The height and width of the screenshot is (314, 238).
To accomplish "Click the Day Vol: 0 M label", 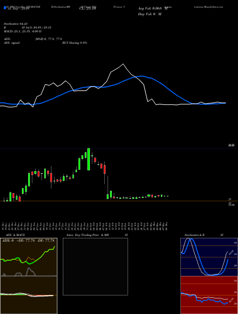I will pyautogui.click(x=149, y=14).
